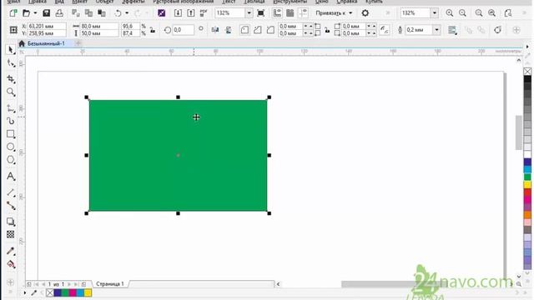Switch to Безымянный-1 document tab
The image size is (534, 300).
[x=46, y=43]
